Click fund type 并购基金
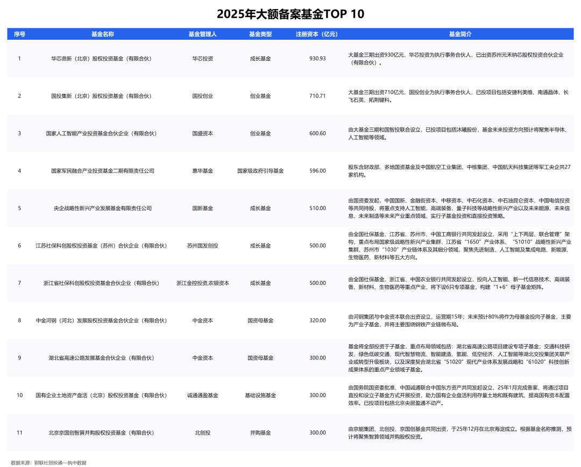This screenshot has height=467, width=581. 260,433
